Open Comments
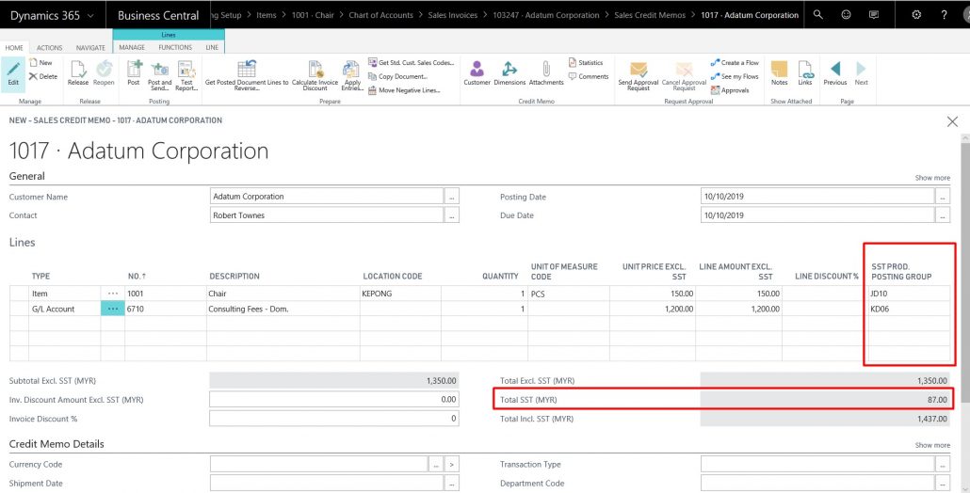 pyautogui.click(x=589, y=76)
